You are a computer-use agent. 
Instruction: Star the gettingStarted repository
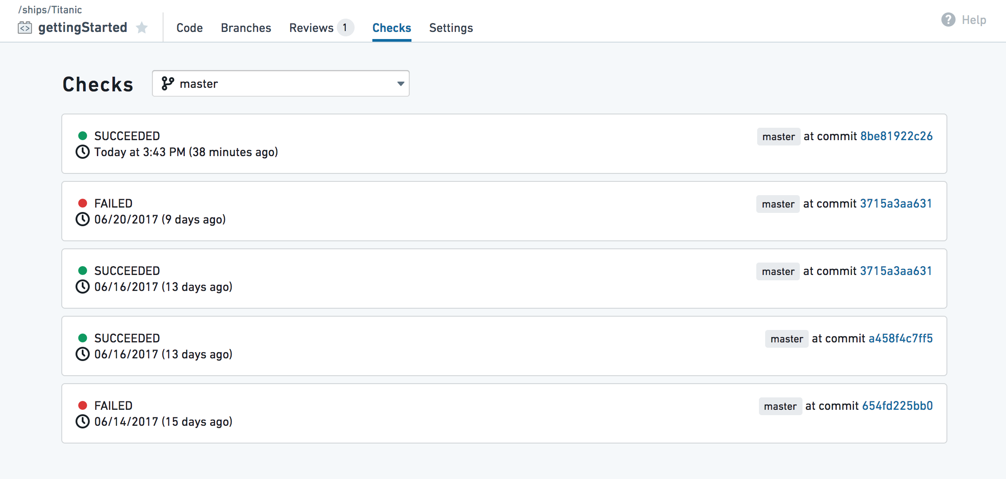(142, 28)
